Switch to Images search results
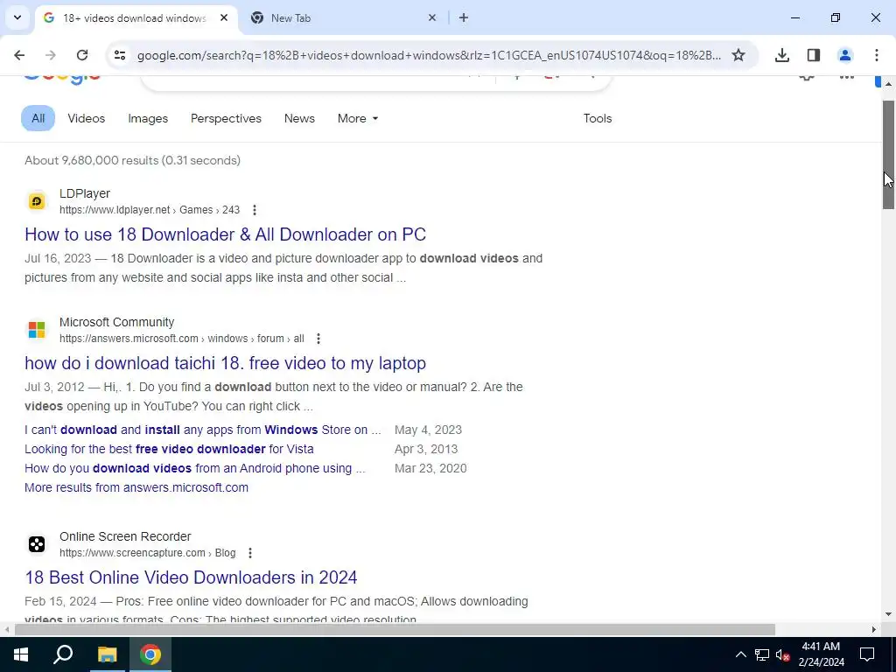The image size is (896, 672). [x=148, y=118]
